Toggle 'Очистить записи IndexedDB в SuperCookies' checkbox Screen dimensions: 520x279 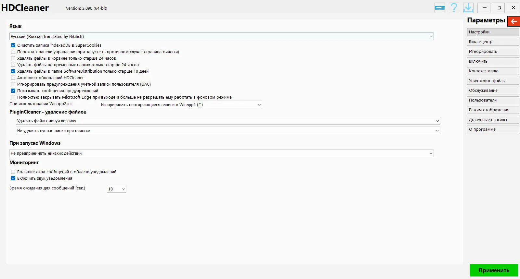[x=13, y=45]
